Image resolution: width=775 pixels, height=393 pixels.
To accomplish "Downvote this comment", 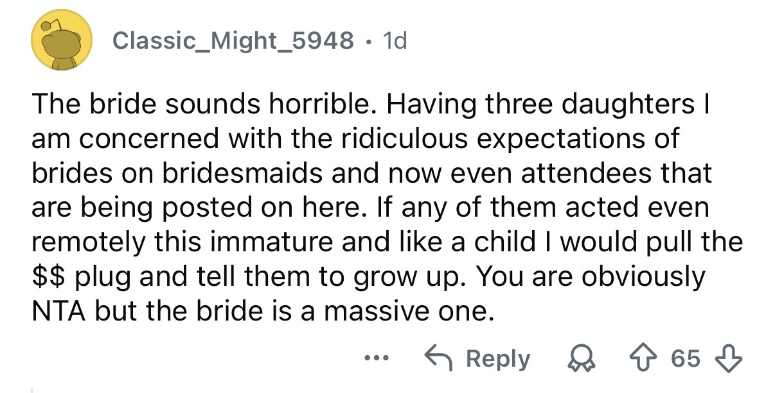I will click(x=729, y=359).
